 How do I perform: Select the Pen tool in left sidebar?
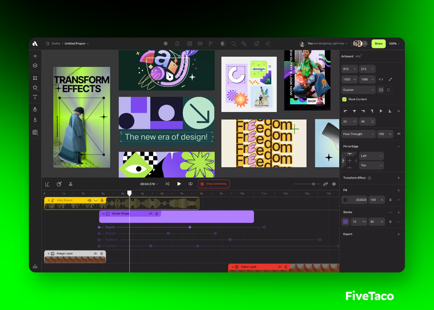tap(35, 110)
